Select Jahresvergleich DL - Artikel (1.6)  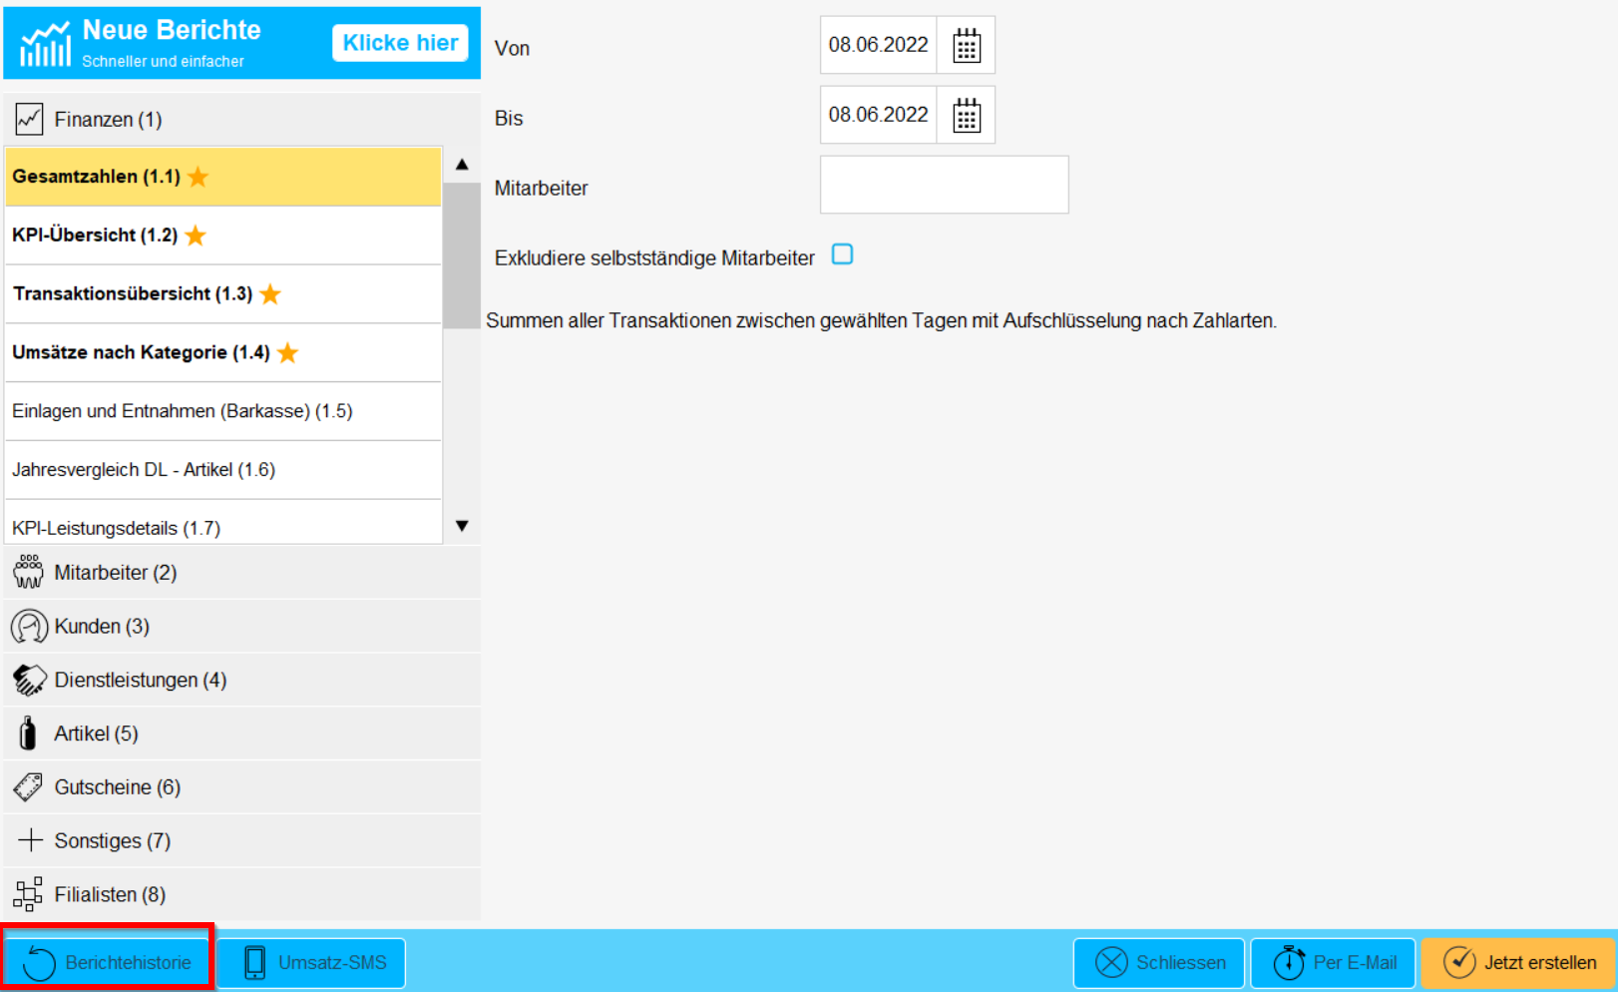pos(144,470)
